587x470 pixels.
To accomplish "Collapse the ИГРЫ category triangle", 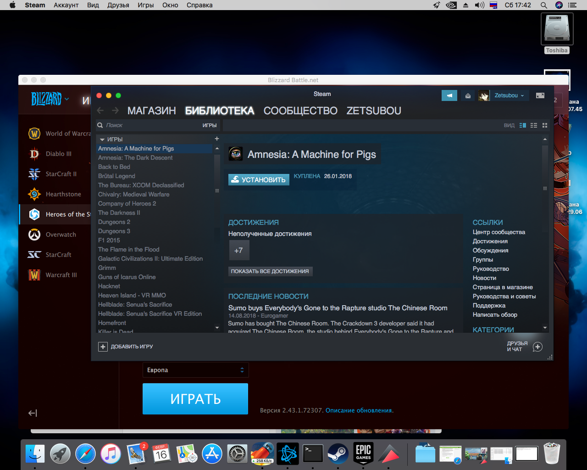I will pos(102,140).
